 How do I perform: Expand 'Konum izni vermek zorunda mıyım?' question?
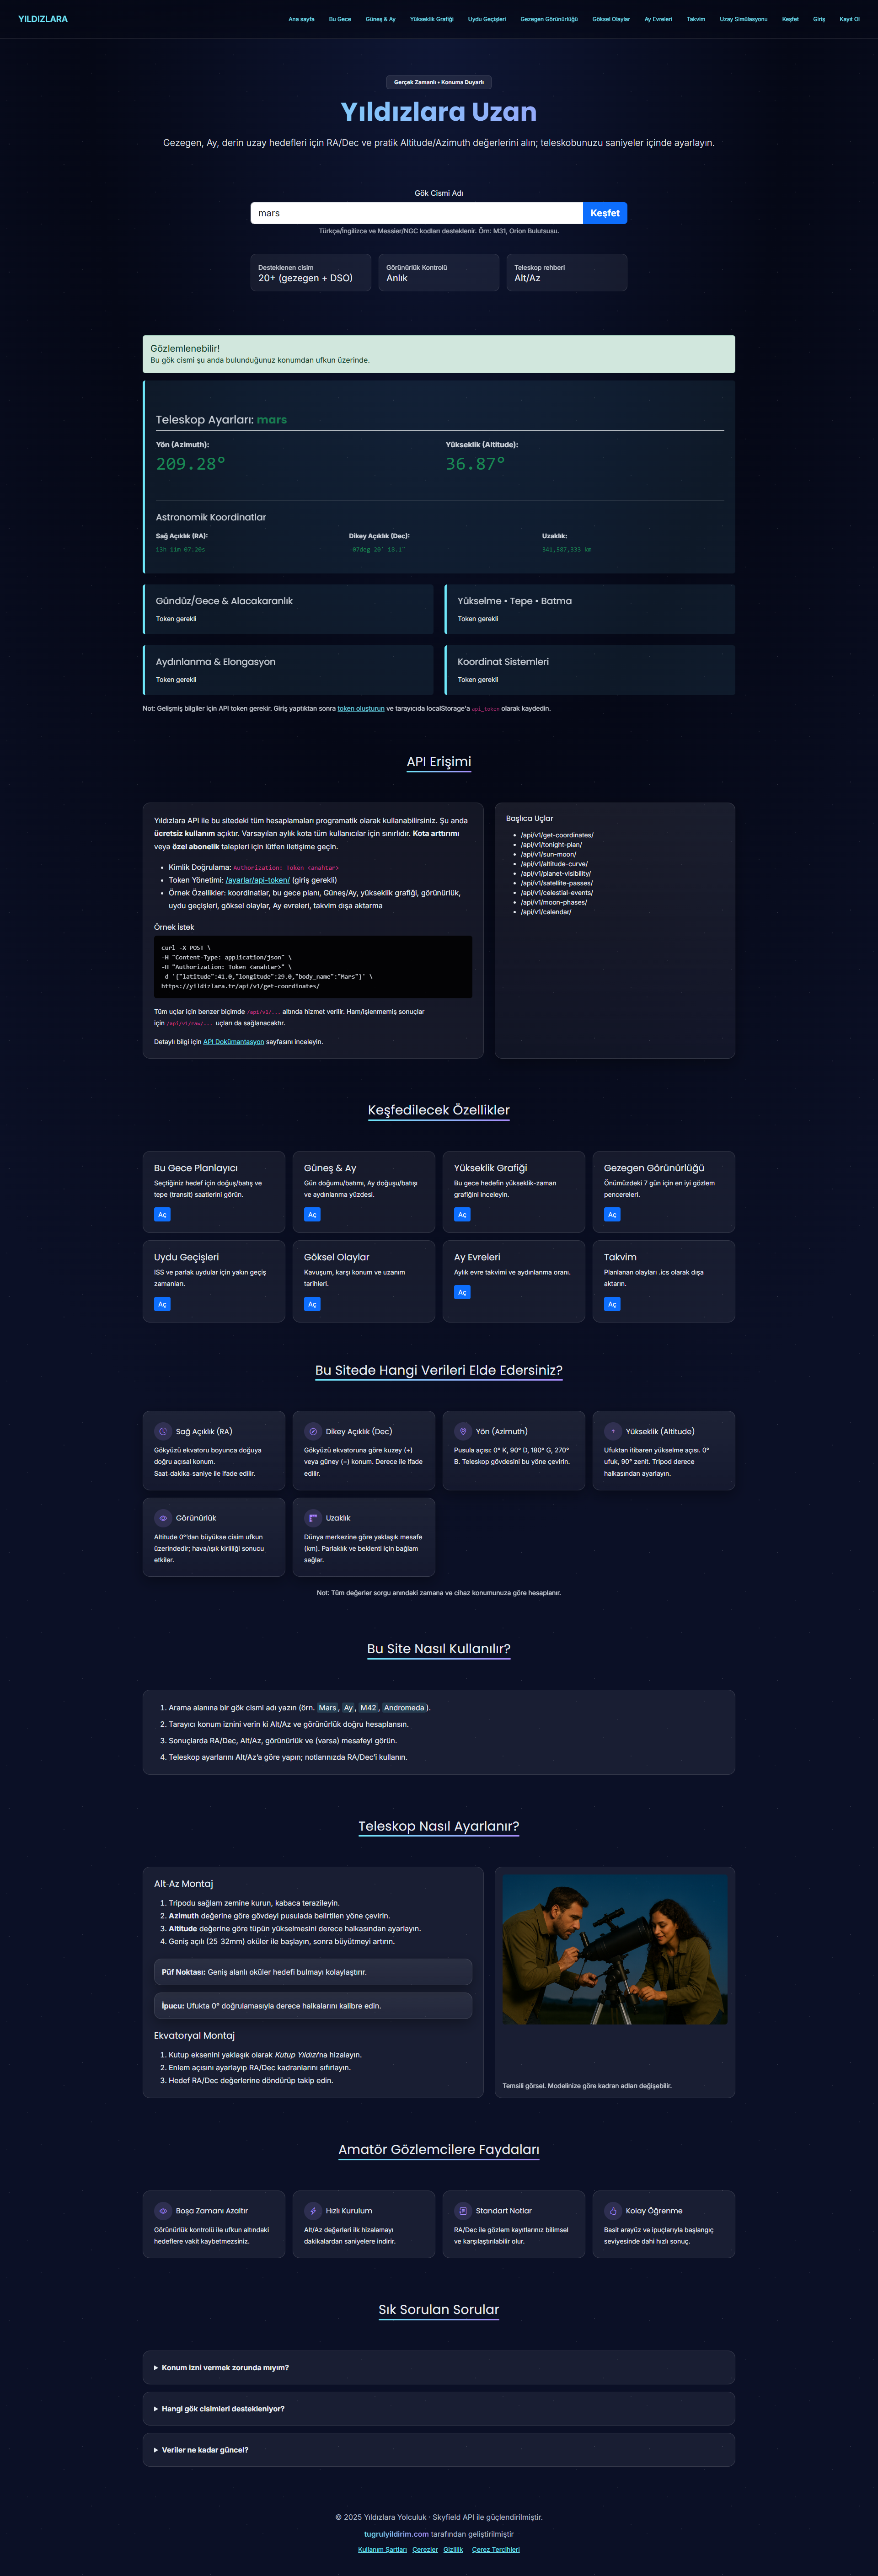pos(439,2367)
